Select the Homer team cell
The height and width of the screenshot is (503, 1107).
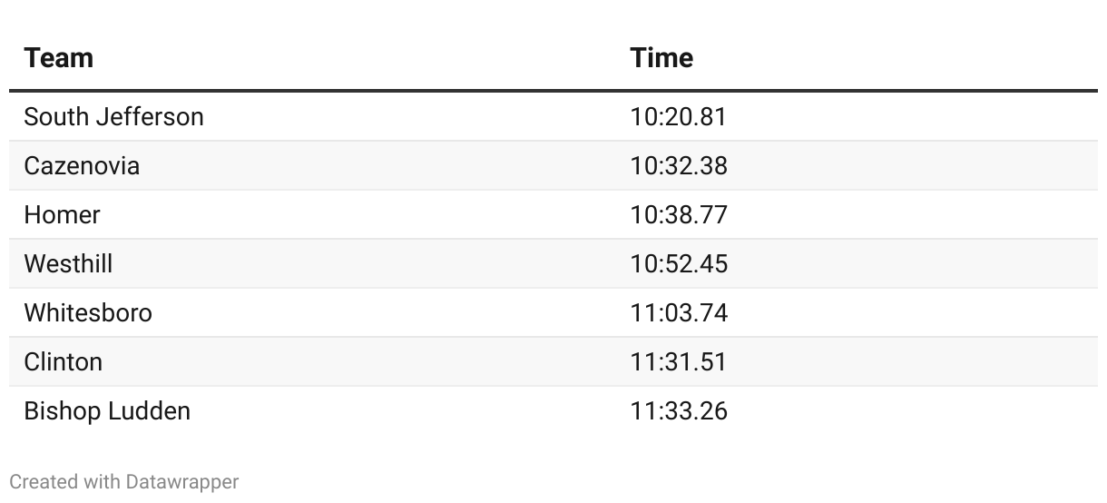[62, 215]
